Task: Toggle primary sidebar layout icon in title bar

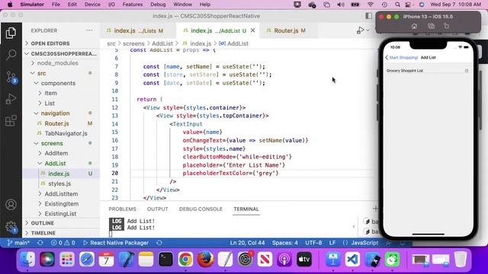Action: tap(369, 16)
